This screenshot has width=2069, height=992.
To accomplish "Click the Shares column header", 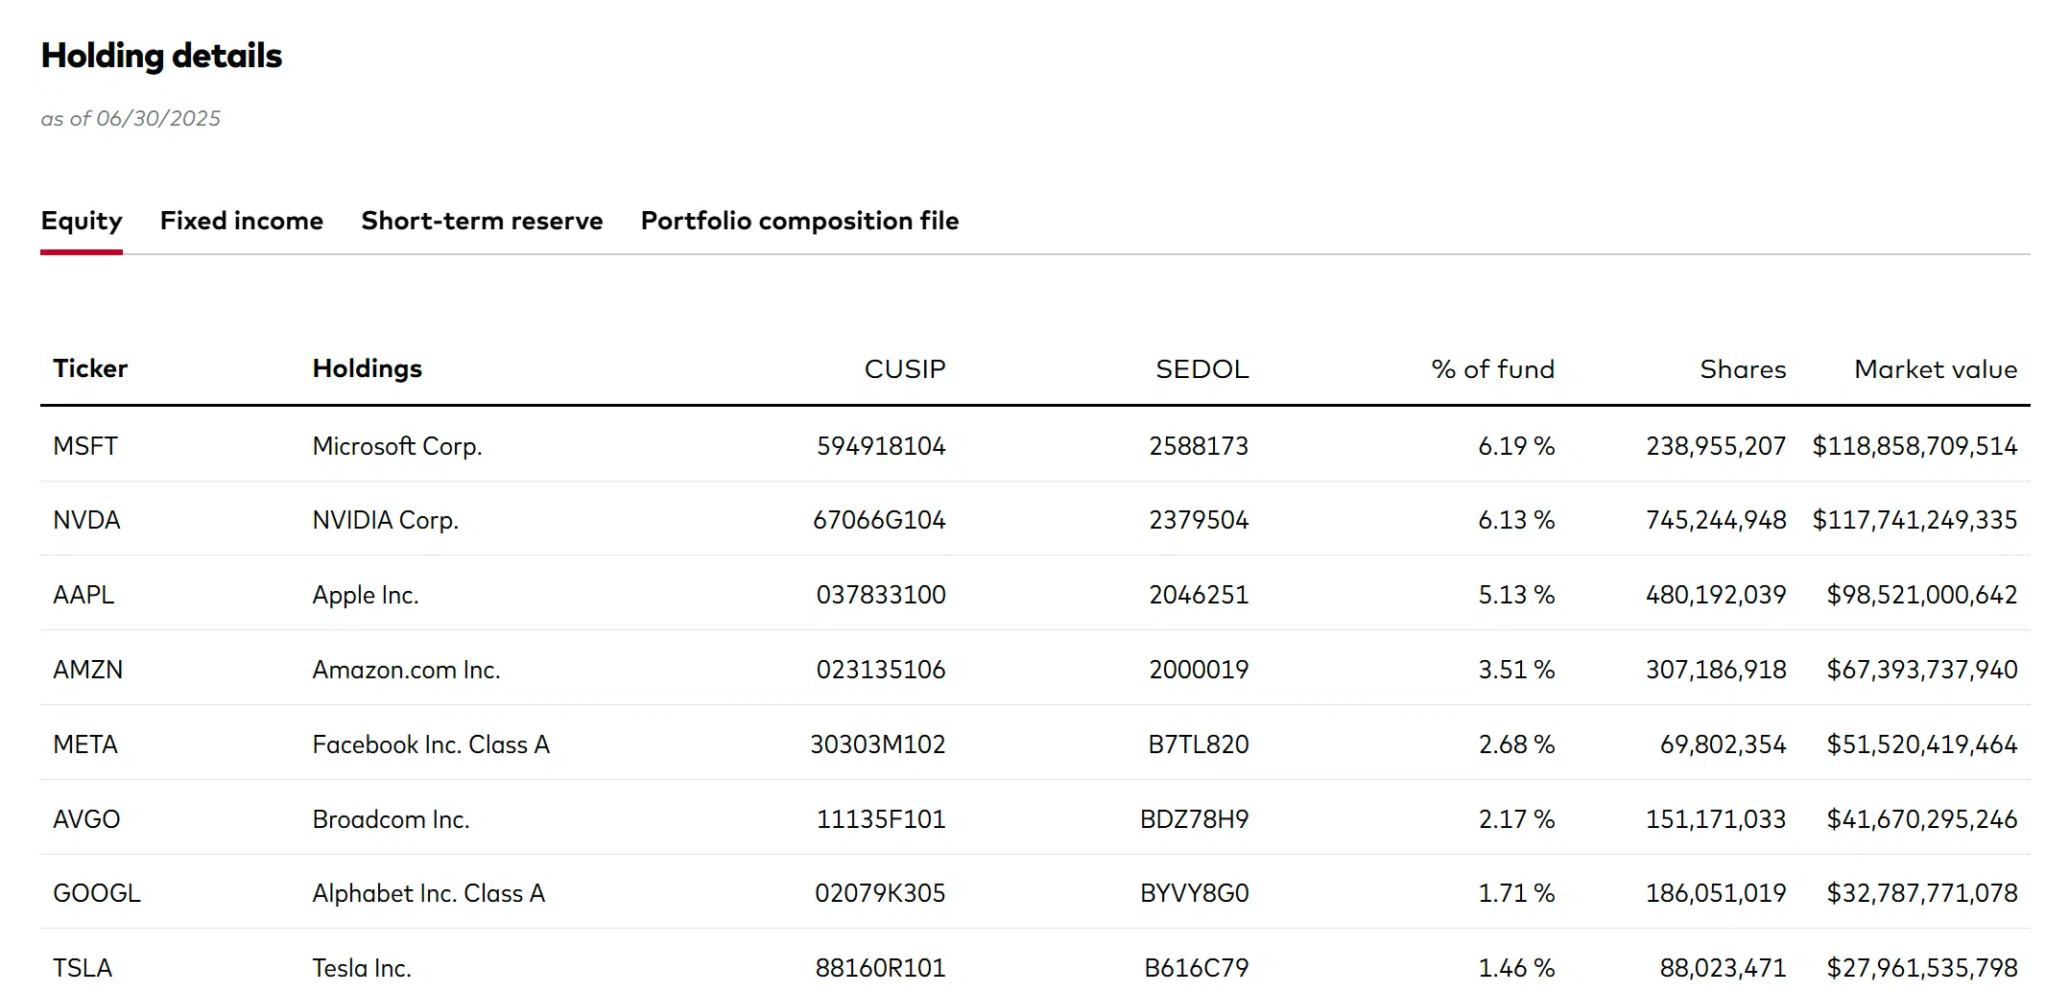I will point(1743,368).
